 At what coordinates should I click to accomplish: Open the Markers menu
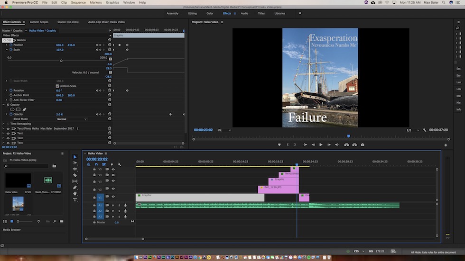96,2
